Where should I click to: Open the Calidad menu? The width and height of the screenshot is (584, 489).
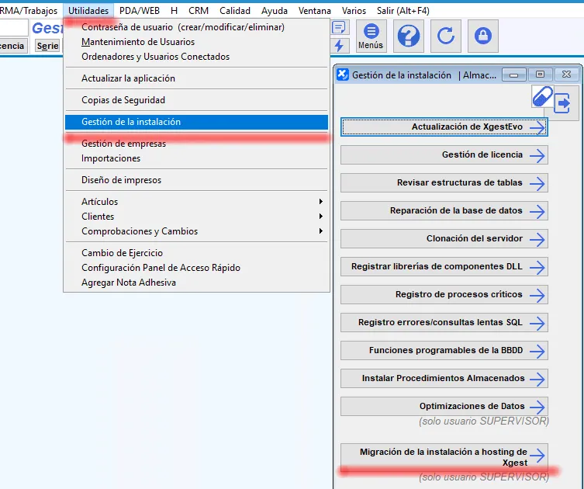coord(234,11)
